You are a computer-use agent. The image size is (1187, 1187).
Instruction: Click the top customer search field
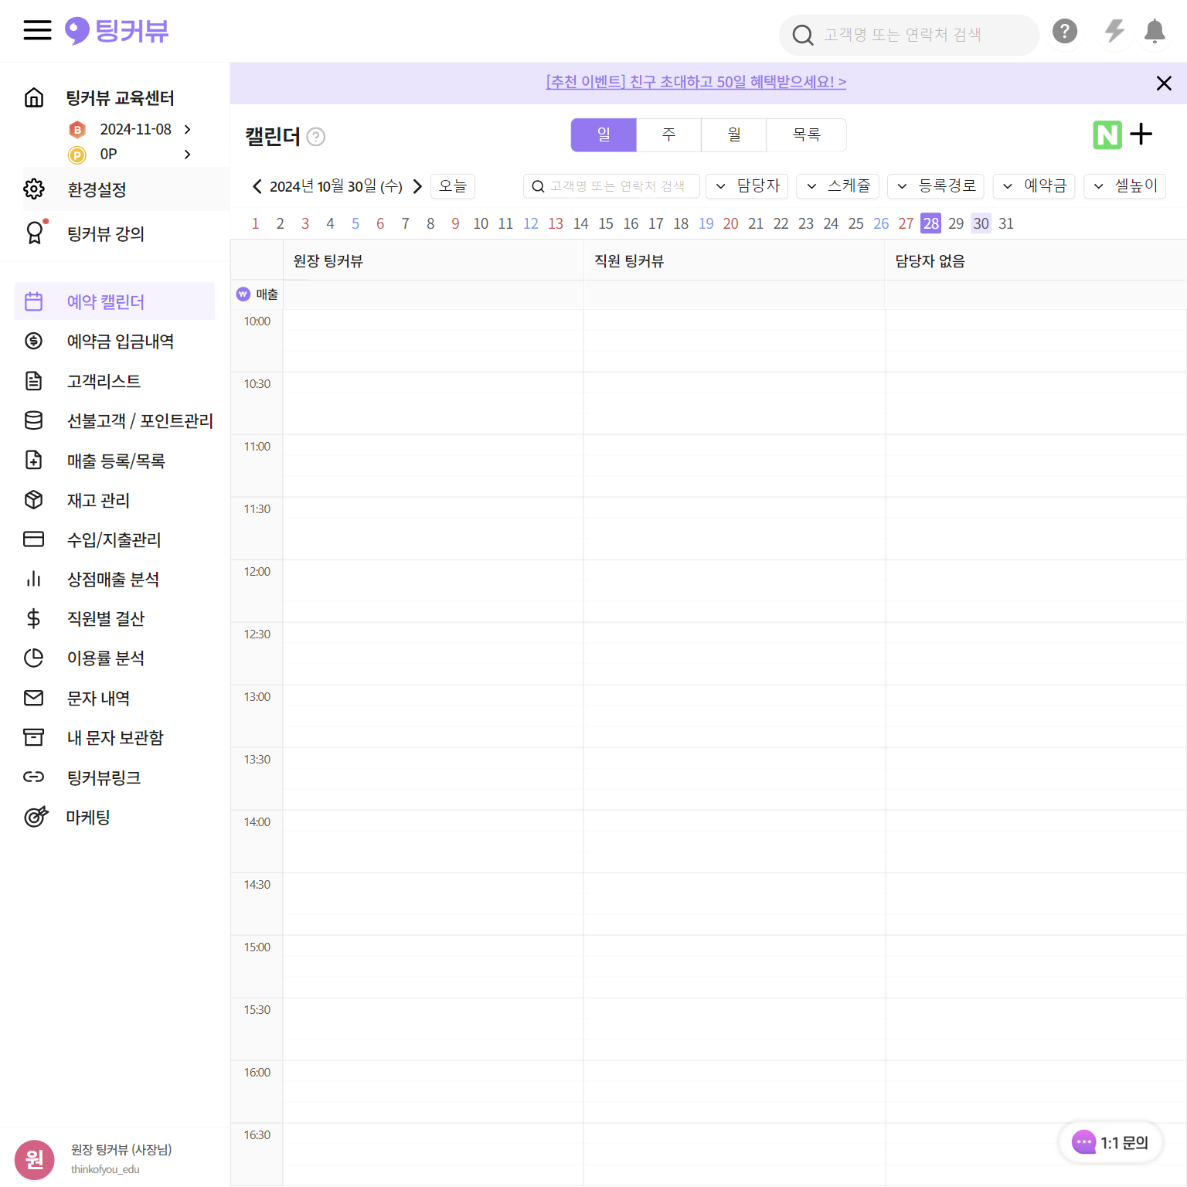(x=909, y=35)
